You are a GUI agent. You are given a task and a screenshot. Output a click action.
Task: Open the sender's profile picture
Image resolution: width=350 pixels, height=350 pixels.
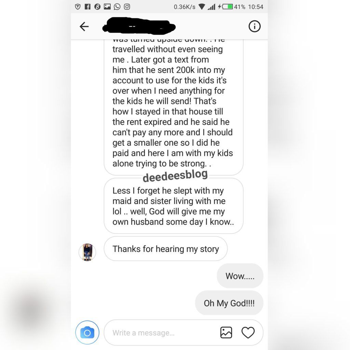[87, 252]
